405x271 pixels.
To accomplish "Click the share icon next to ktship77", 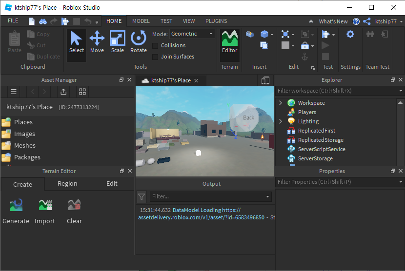I will 367,21.
